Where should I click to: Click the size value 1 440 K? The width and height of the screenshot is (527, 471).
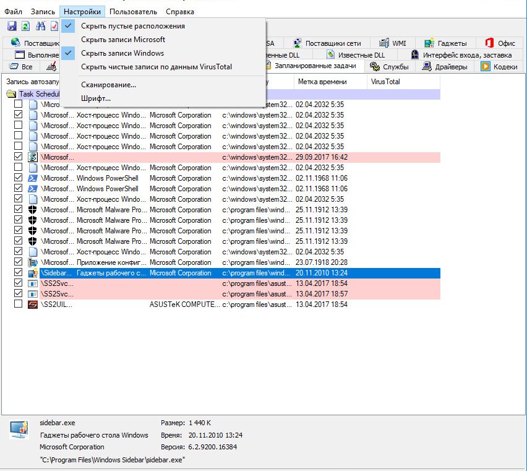pos(200,423)
